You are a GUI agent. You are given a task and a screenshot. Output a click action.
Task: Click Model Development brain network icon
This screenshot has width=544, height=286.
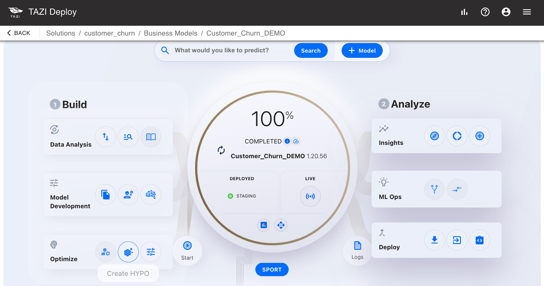click(151, 195)
